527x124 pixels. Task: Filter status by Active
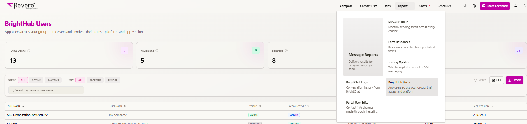[36, 80]
